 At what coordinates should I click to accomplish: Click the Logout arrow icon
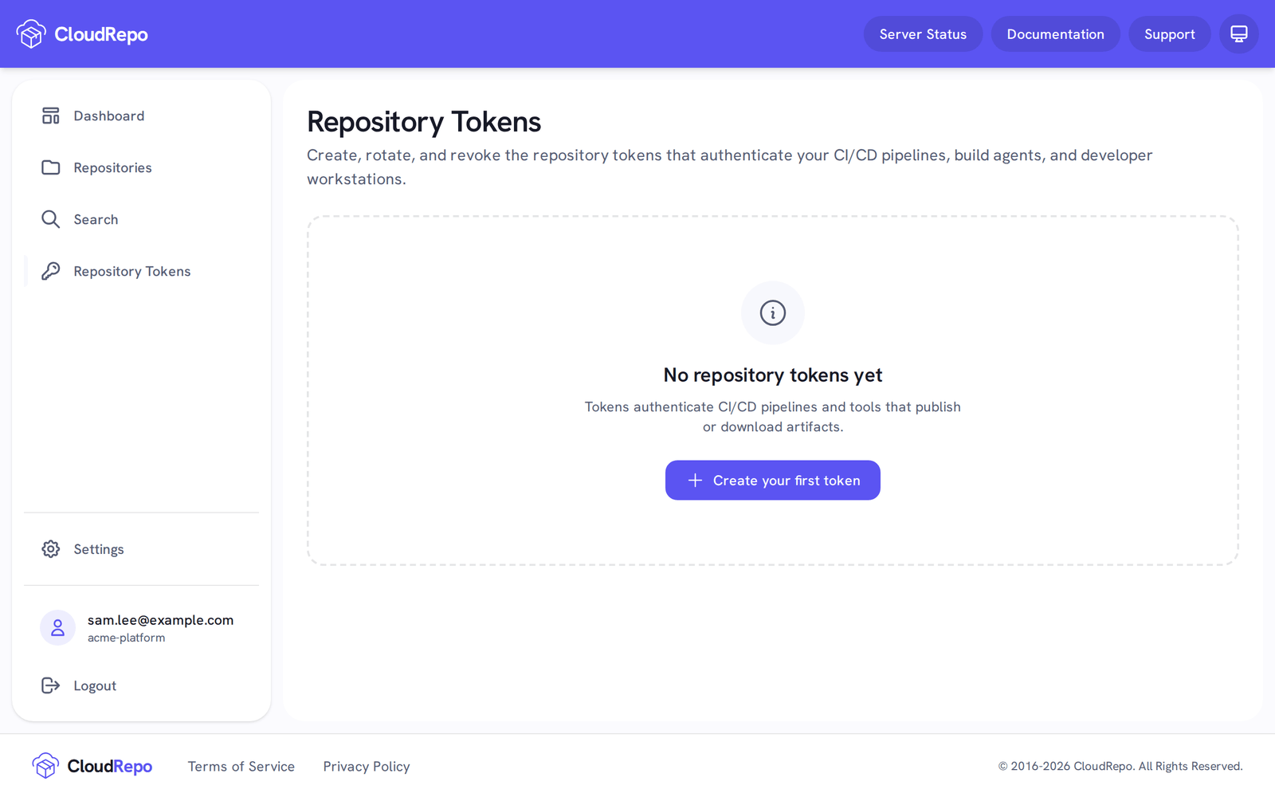[x=51, y=685]
